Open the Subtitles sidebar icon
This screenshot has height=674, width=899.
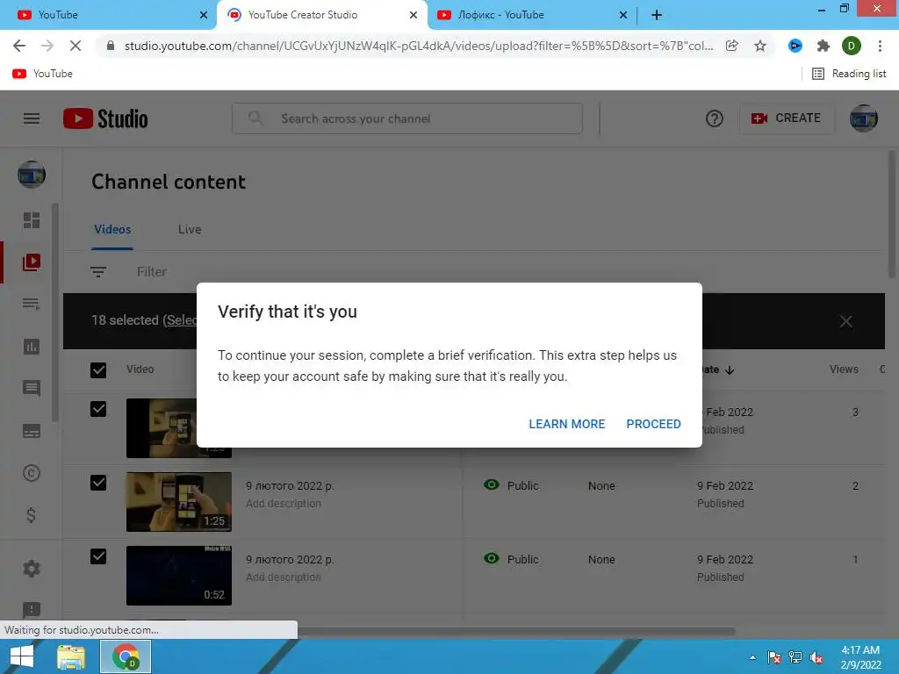point(32,430)
